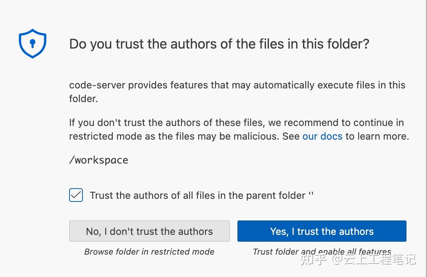This screenshot has height=277, width=427.
Task: Click the empty parent folder name quotes
Action: point(311,194)
